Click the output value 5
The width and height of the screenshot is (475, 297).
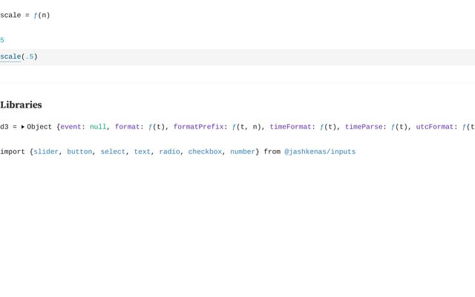[2, 40]
